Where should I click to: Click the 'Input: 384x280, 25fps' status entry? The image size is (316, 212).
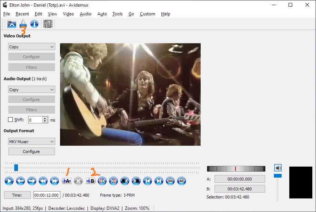pyautogui.click(x=23, y=208)
